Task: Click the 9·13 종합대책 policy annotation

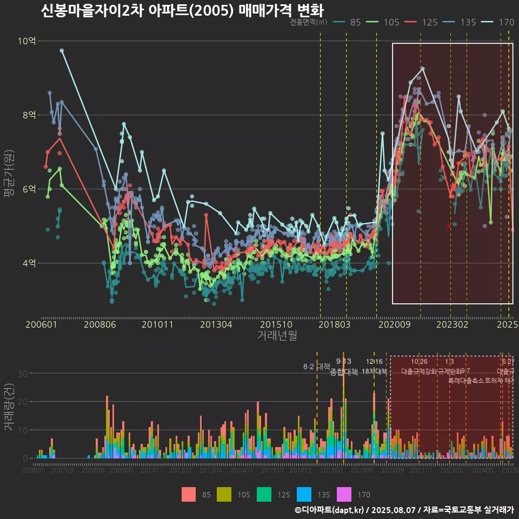Action: (x=344, y=367)
